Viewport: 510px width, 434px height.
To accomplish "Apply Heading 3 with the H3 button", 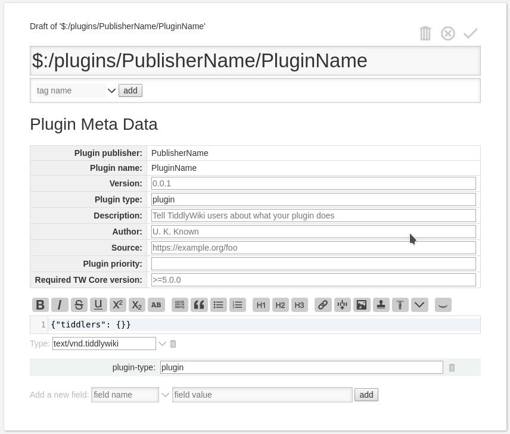I will (x=299, y=305).
